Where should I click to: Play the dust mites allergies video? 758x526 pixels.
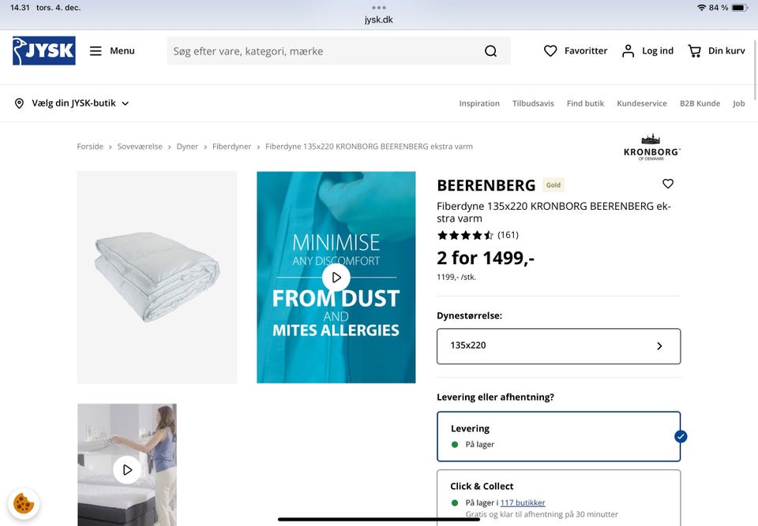[x=336, y=277]
